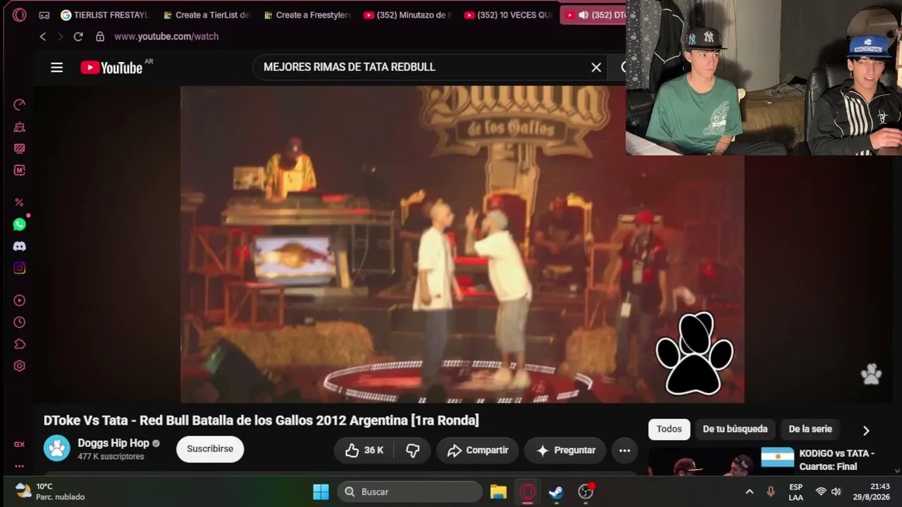The image size is (902, 507).
Task: Mute audio on the active DToke tab
Action: click(x=583, y=15)
